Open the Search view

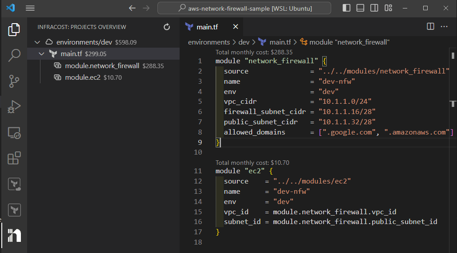tap(14, 55)
